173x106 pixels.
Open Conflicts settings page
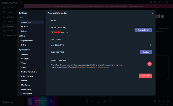click(25, 59)
